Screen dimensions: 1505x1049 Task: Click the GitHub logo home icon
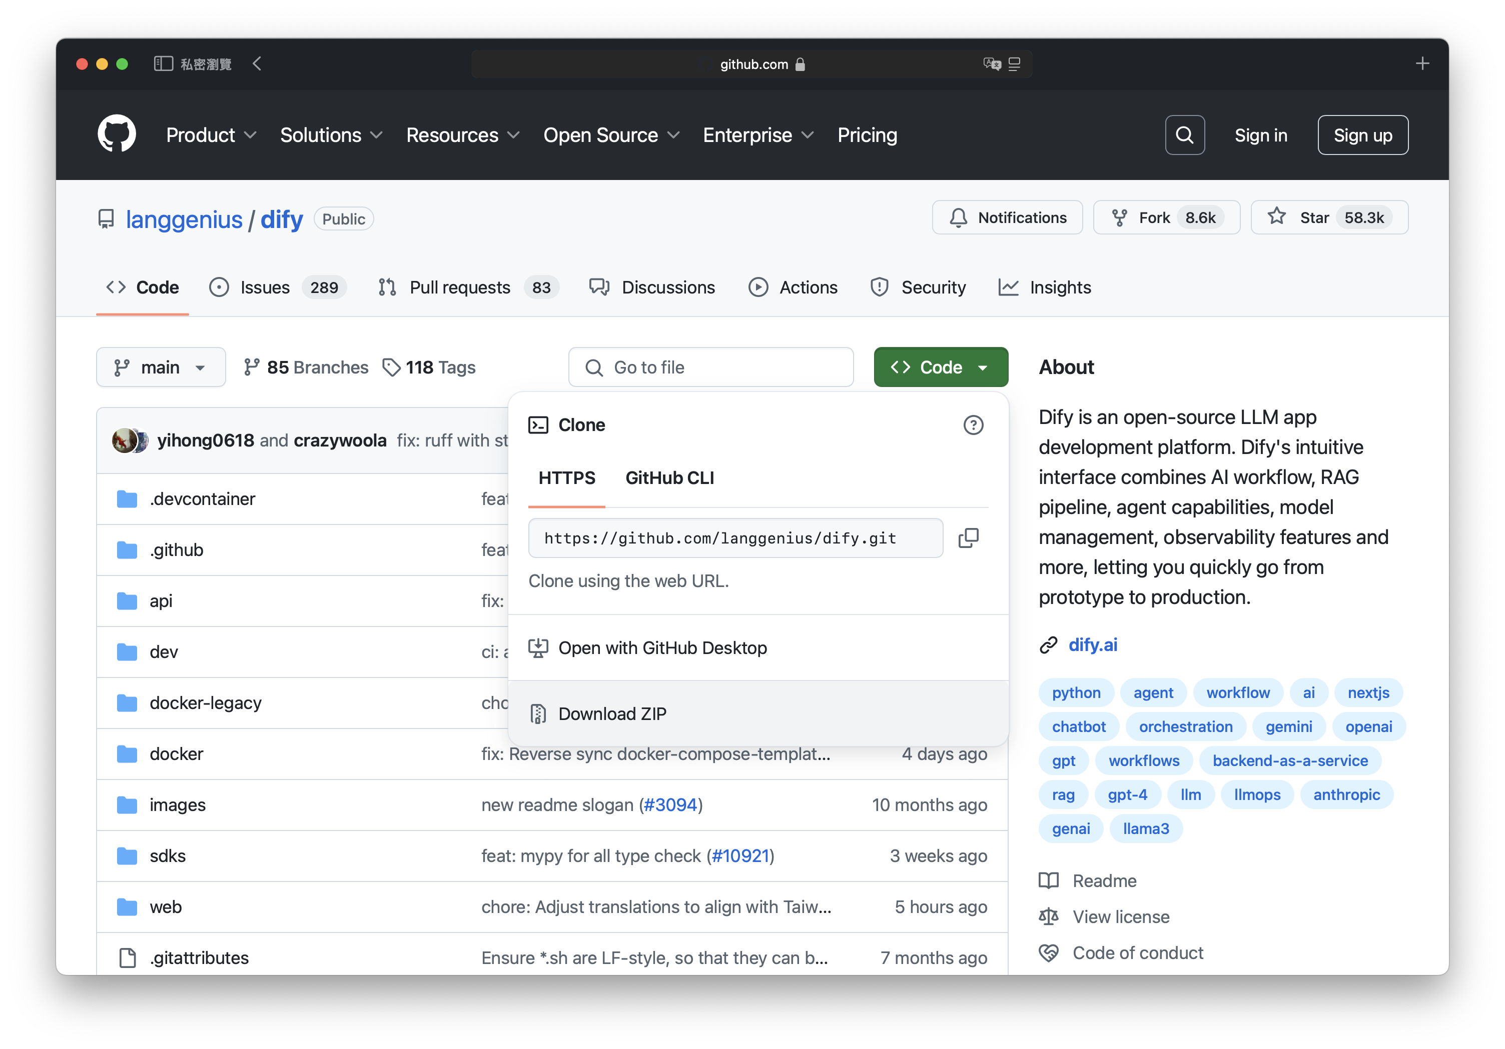click(117, 134)
